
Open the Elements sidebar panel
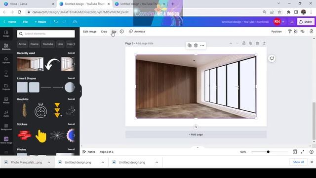point(6,46)
